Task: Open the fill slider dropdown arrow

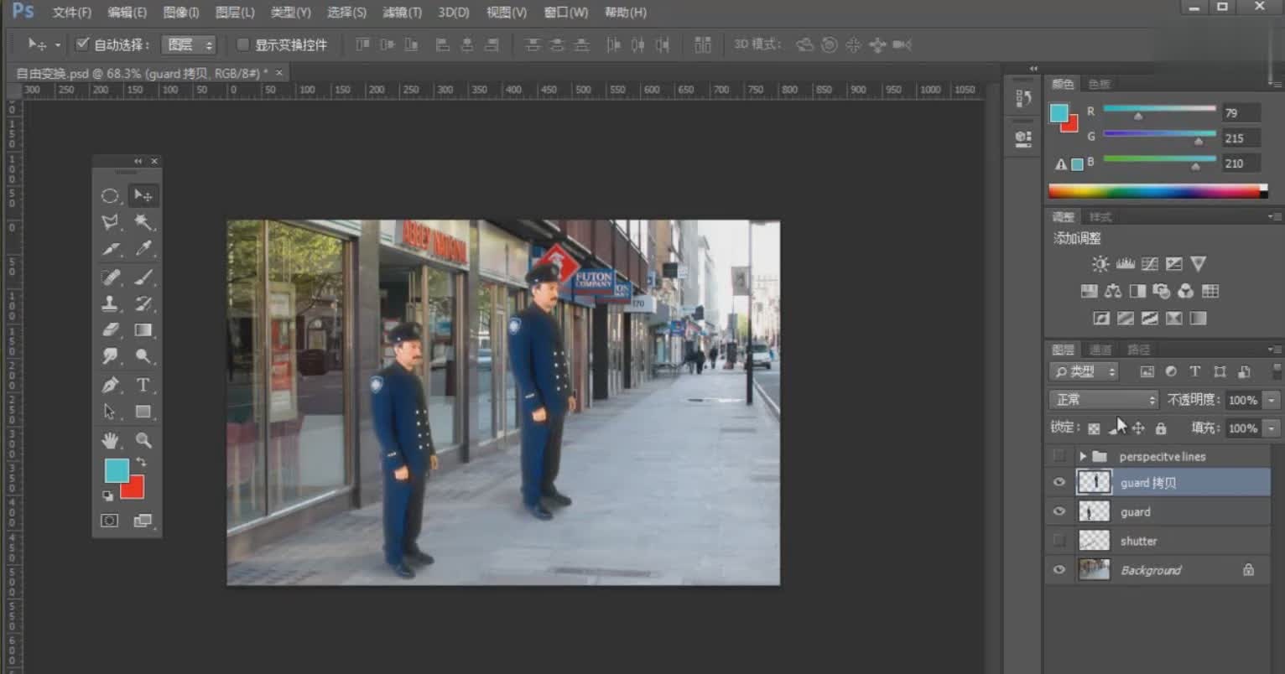Action: pos(1272,428)
